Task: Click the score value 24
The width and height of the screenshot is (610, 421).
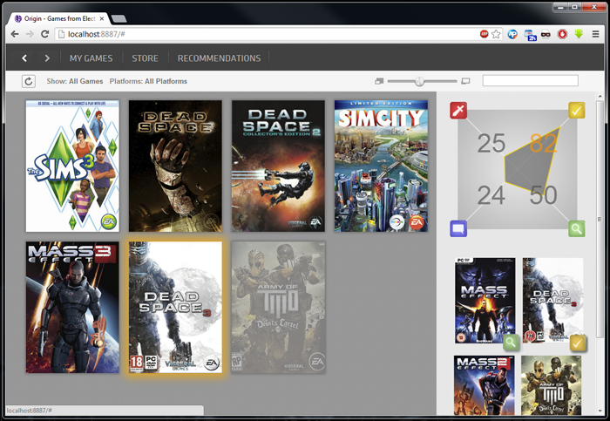Action: 491,195
